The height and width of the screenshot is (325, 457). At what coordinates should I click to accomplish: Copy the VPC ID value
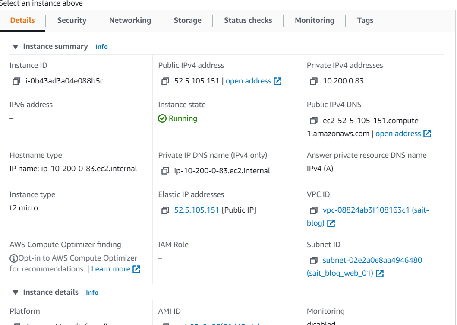click(314, 210)
